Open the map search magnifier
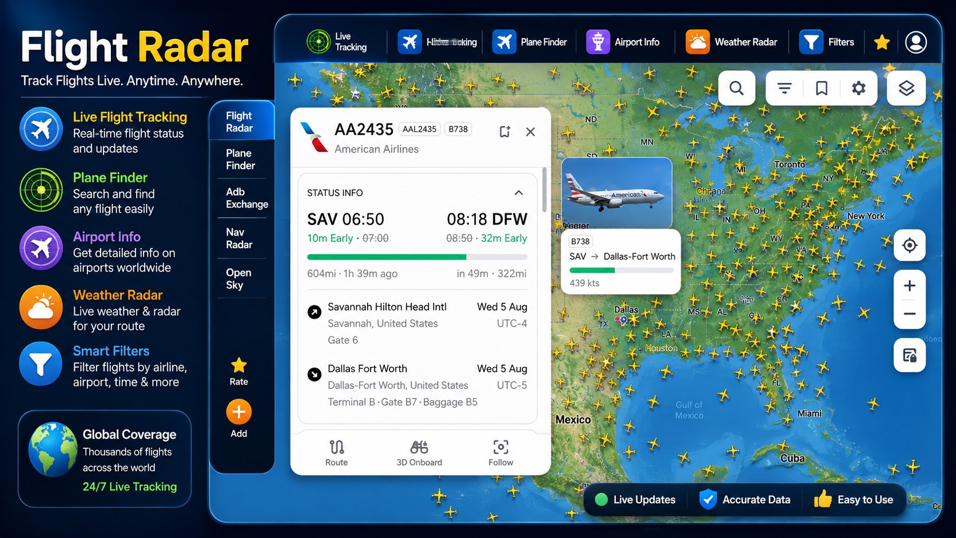Screen dimensions: 956x538 point(736,88)
